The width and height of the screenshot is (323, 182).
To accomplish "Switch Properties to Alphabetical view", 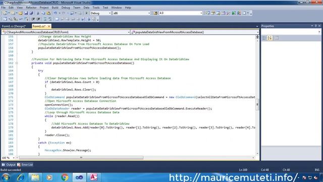I will (x=270, y=38).
